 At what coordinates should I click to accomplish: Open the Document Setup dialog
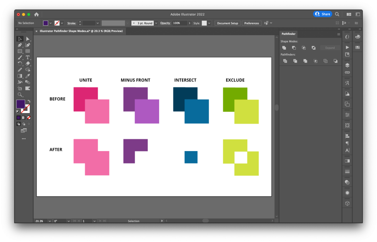pos(227,23)
